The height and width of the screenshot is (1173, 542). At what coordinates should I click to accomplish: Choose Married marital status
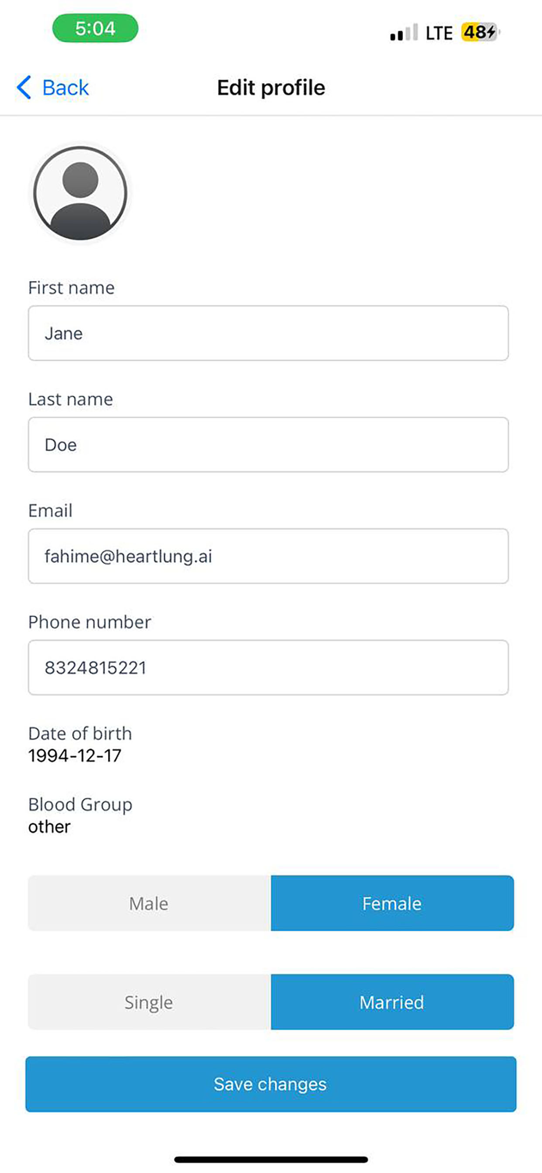[x=392, y=1002]
